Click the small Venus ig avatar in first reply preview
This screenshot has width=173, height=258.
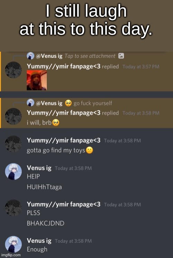(x=30, y=56)
